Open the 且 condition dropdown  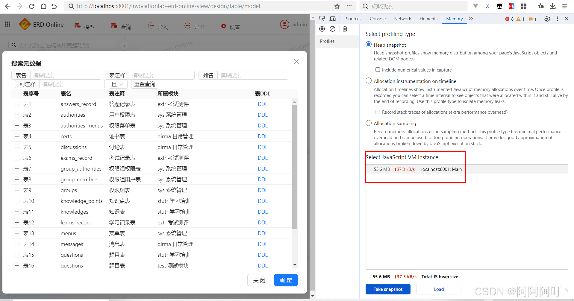point(118,84)
